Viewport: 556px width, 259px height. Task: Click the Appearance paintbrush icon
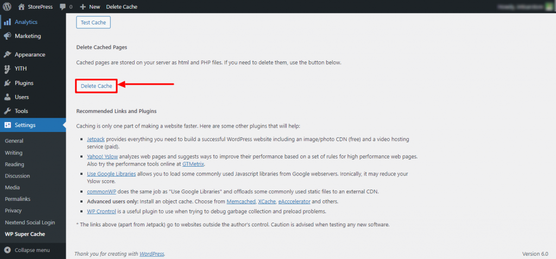pos(7,55)
